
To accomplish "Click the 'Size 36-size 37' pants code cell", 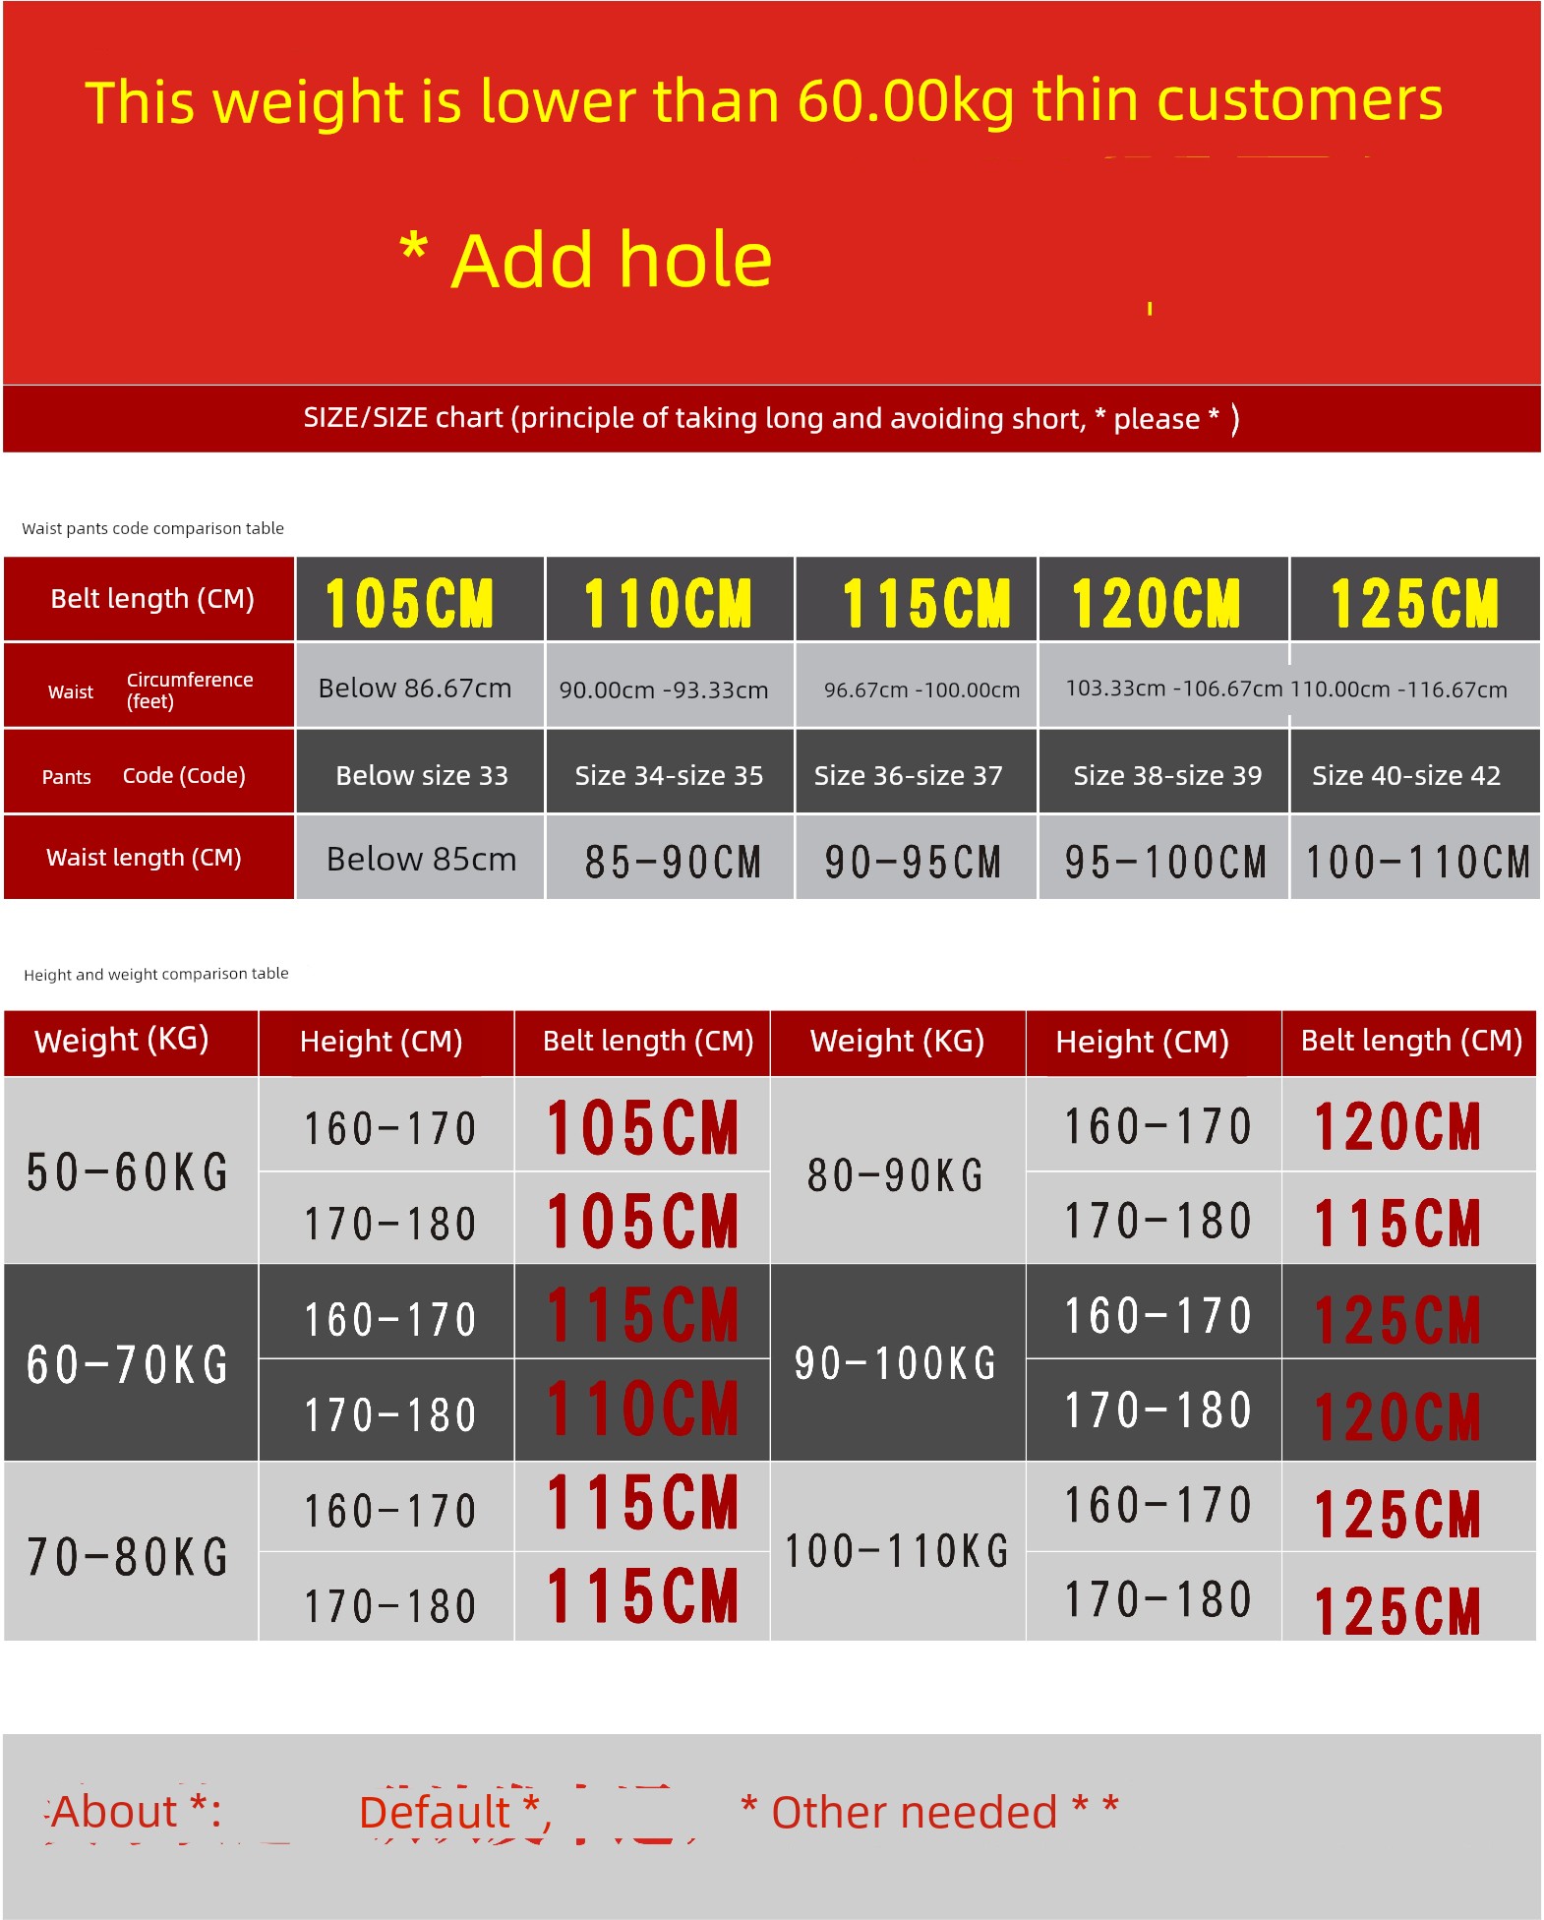I will [x=908, y=775].
